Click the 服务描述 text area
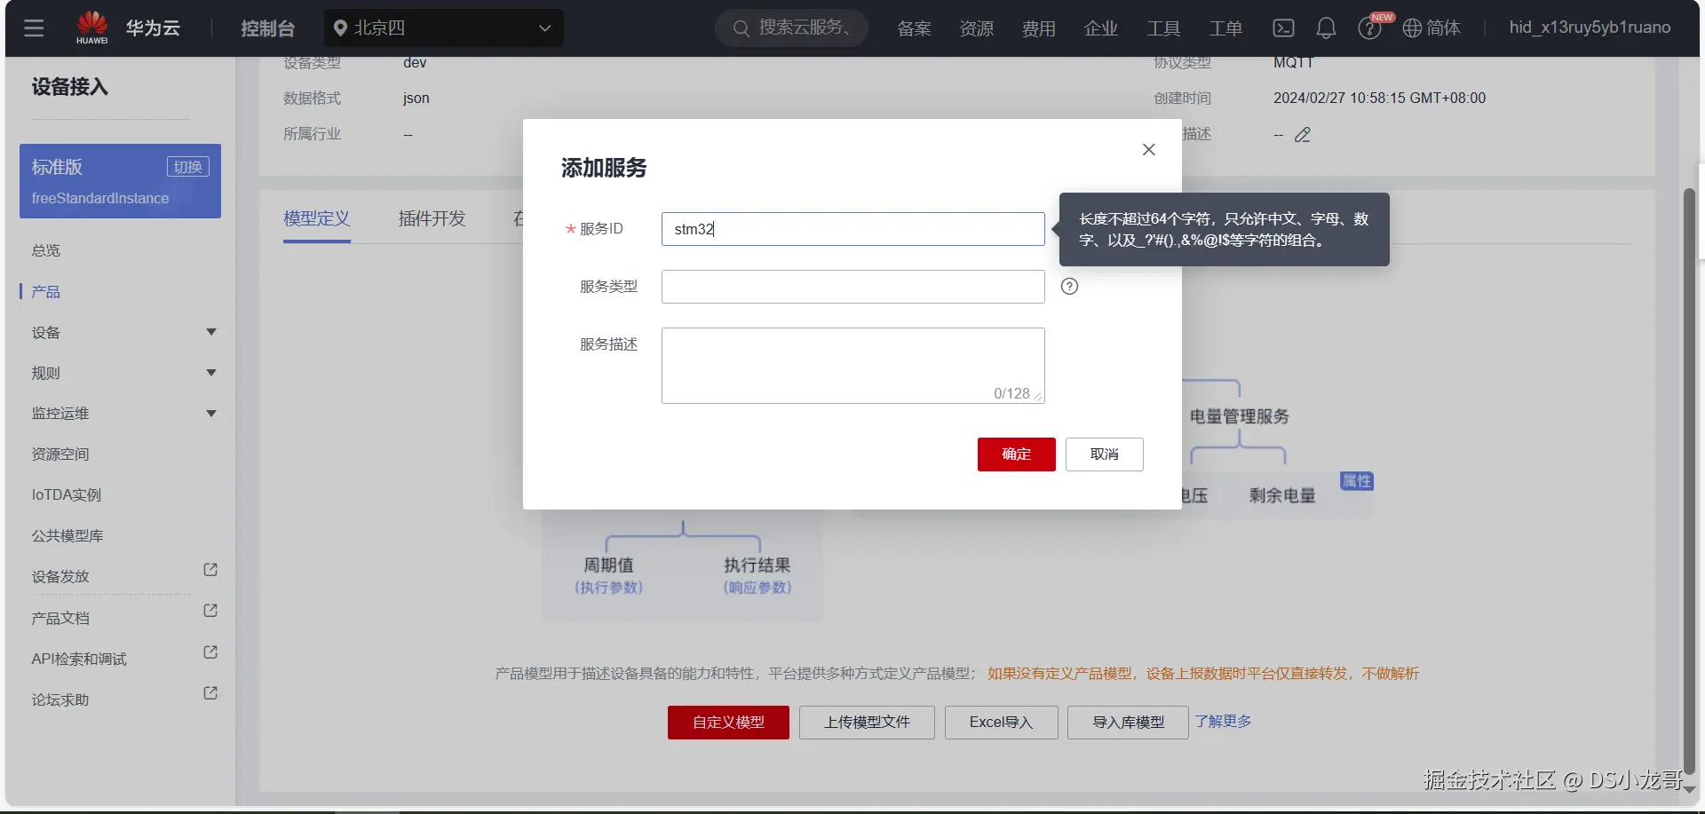 tap(853, 366)
